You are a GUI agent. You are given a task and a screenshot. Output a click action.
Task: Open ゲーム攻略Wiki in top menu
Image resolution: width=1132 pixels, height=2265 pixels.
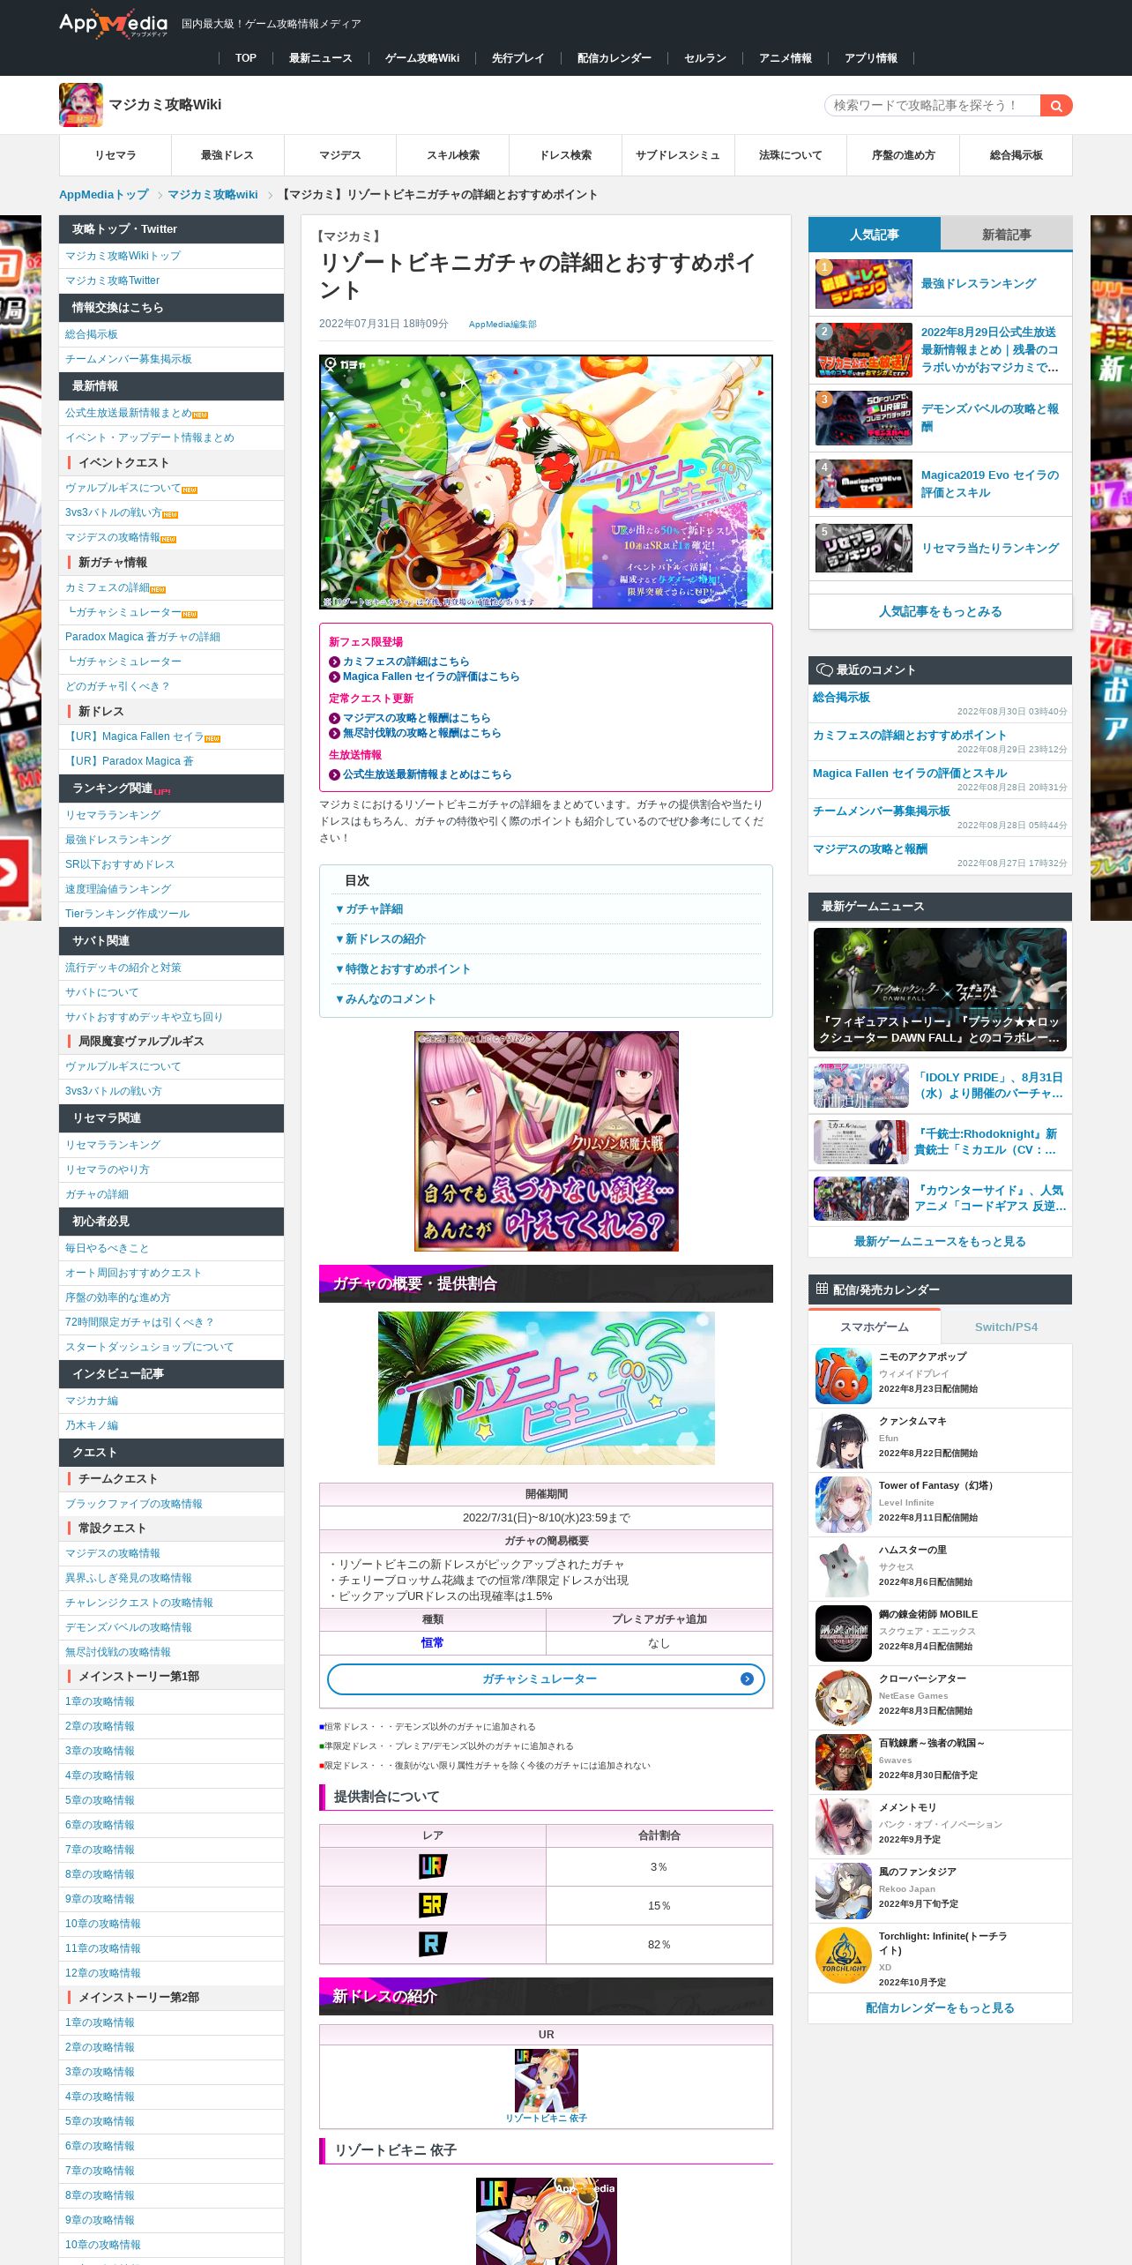(422, 58)
